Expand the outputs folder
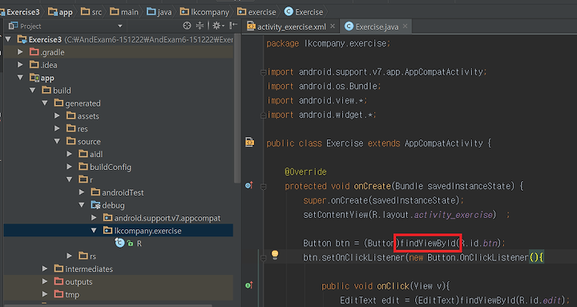This screenshot has height=307, width=577. (x=45, y=281)
